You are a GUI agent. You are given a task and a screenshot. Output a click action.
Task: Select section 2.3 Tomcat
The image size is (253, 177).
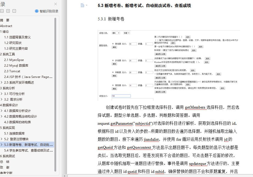[x=12, y=71]
